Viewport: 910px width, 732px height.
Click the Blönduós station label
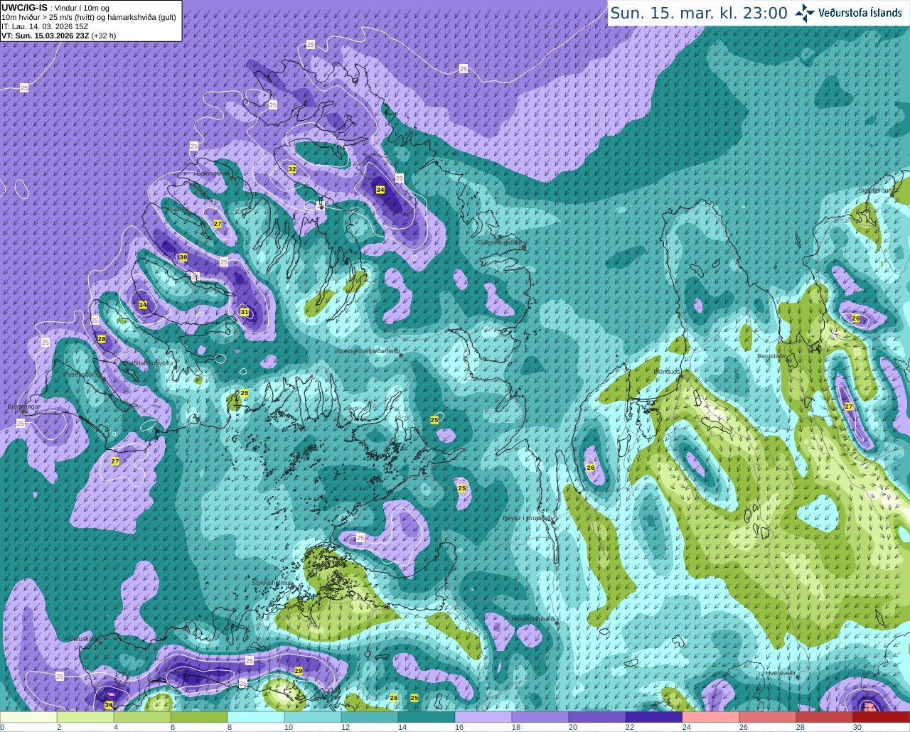tap(667, 372)
